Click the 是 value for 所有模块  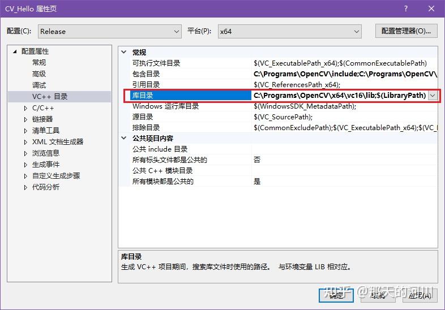tap(257, 181)
